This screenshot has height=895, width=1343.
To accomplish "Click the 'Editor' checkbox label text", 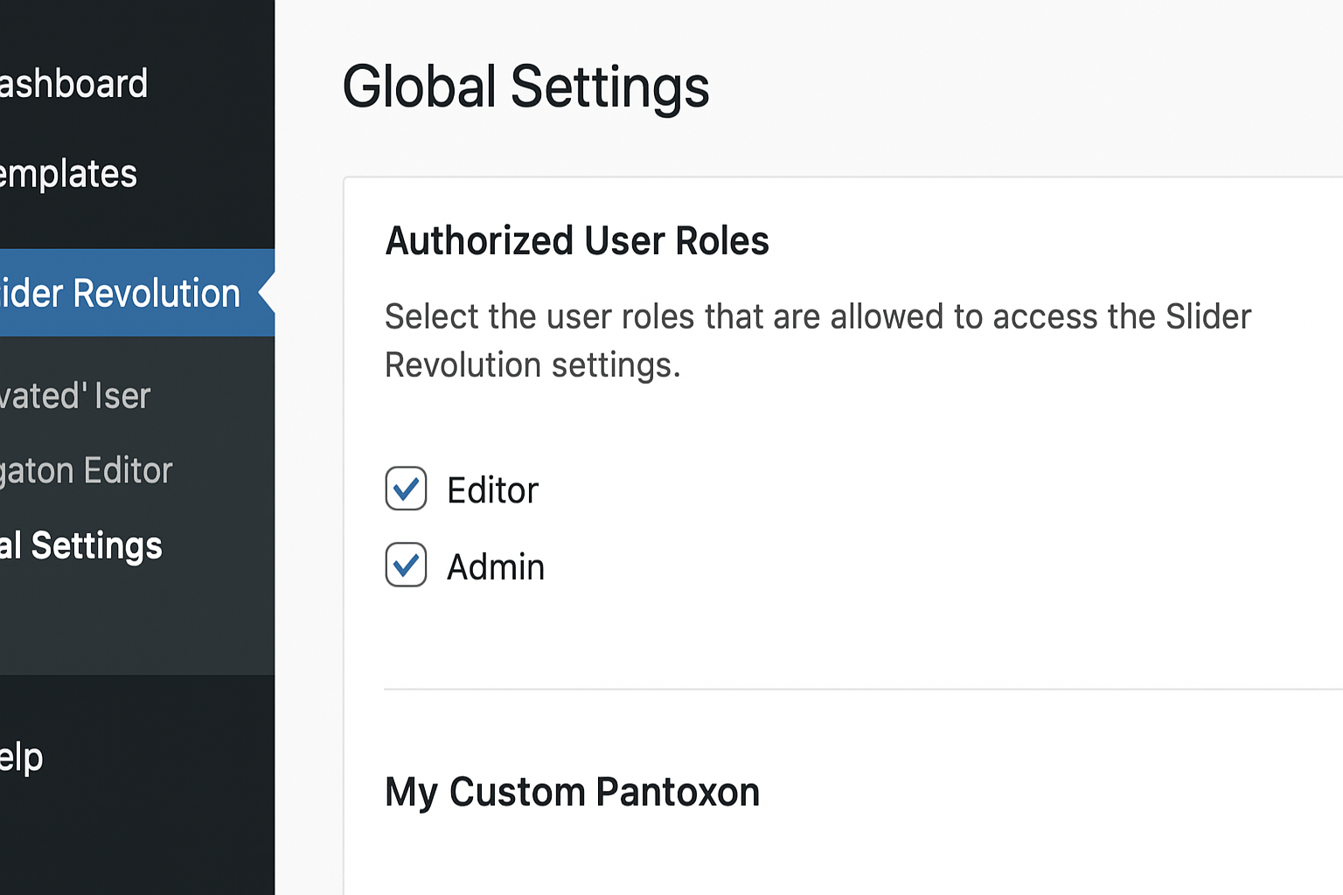I will click(x=492, y=490).
